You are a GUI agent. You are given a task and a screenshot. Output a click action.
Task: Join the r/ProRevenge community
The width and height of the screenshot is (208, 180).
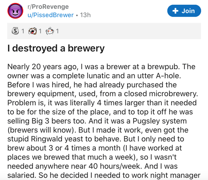[184, 11]
